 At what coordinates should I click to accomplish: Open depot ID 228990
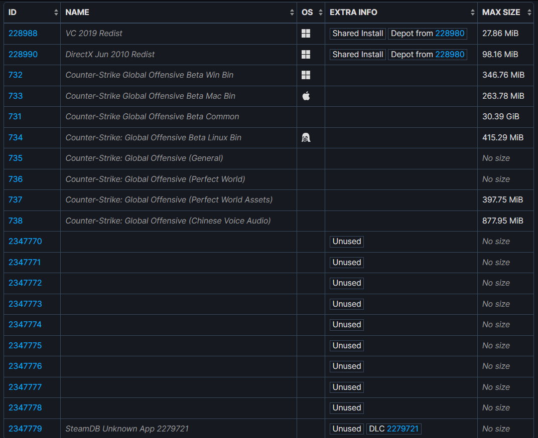coord(23,54)
